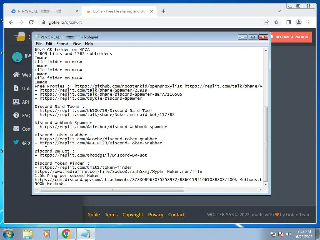Click Notepad vertical scroll down arrow
Viewport: 320px width, 240px height.
coord(266,184)
